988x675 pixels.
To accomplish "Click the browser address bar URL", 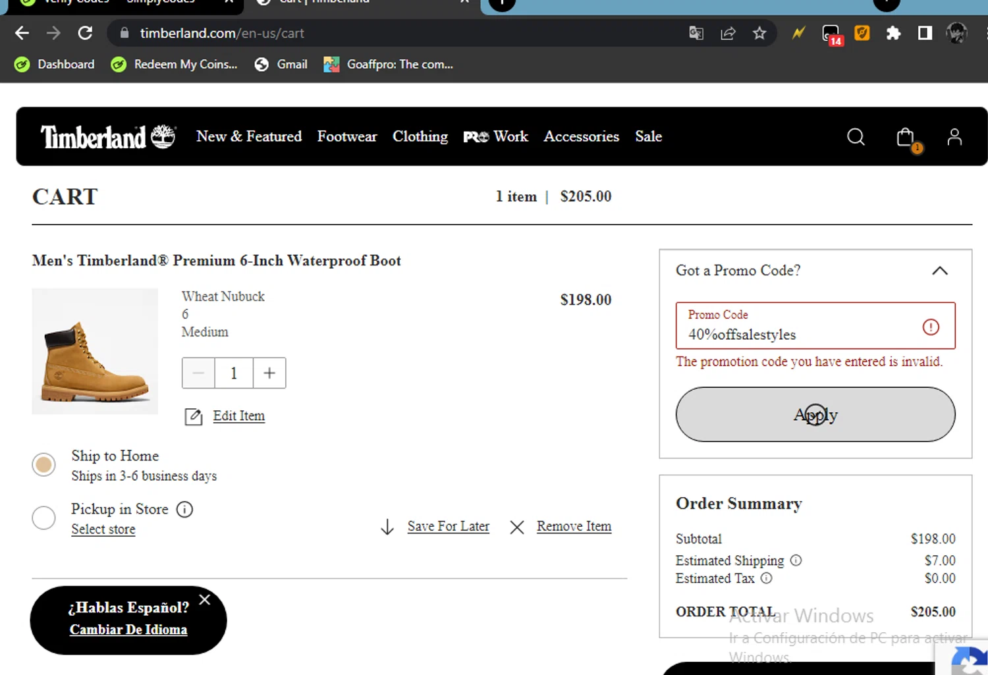I will click(x=222, y=33).
